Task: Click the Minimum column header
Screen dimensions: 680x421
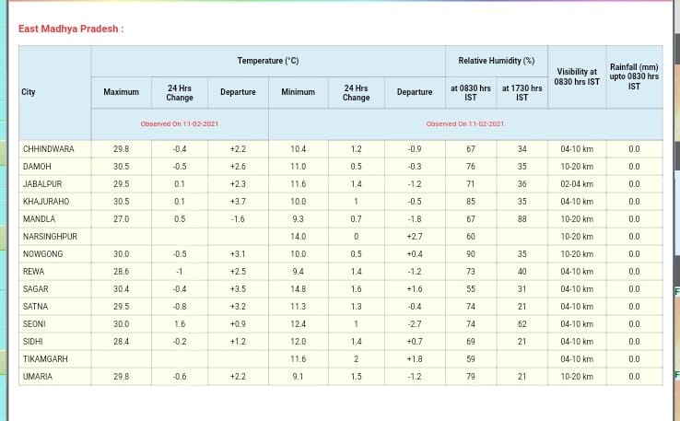Action: pos(298,92)
